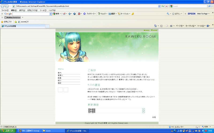Open the ヘルプ(H) menu
Image resolution: width=214 pixels, height=133 pixels.
click(x=52, y=10)
